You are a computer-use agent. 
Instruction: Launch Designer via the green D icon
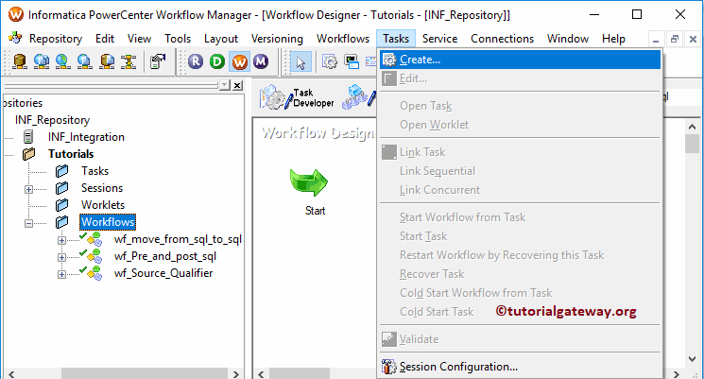coord(217,61)
